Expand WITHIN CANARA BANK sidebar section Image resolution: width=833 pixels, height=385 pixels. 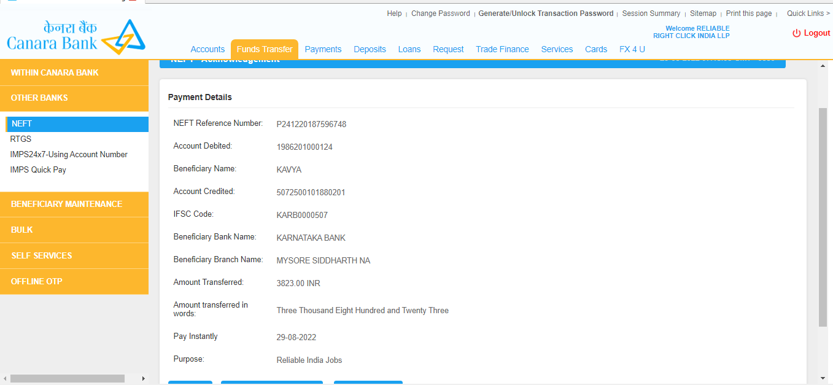(x=74, y=72)
